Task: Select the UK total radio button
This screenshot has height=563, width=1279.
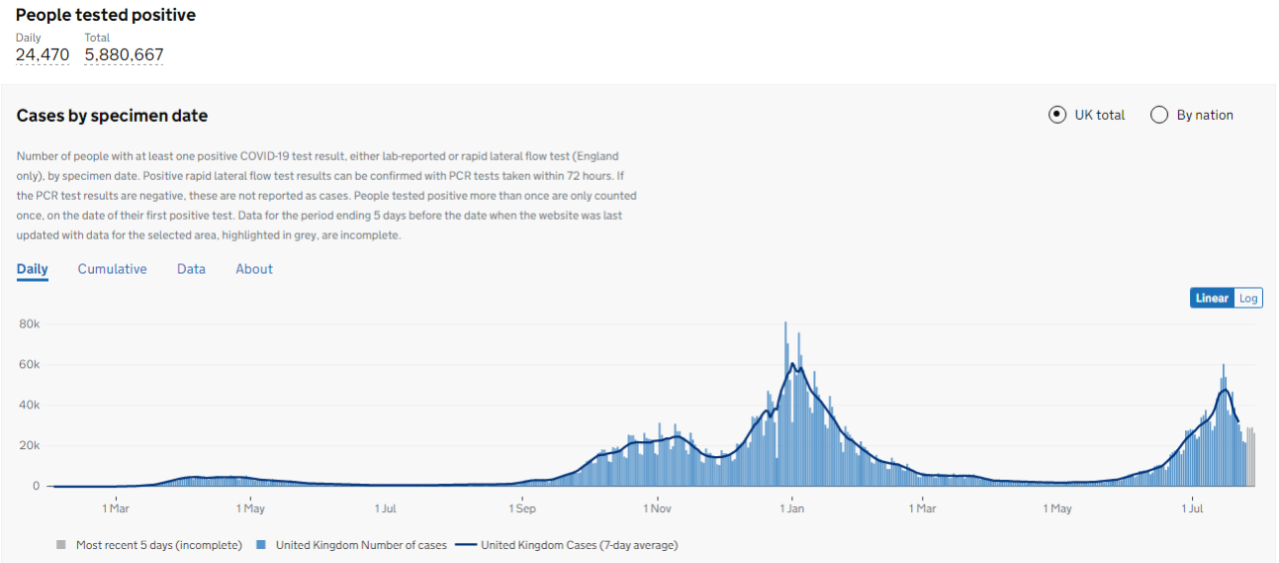Action: pyautogui.click(x=1057, y=115)
